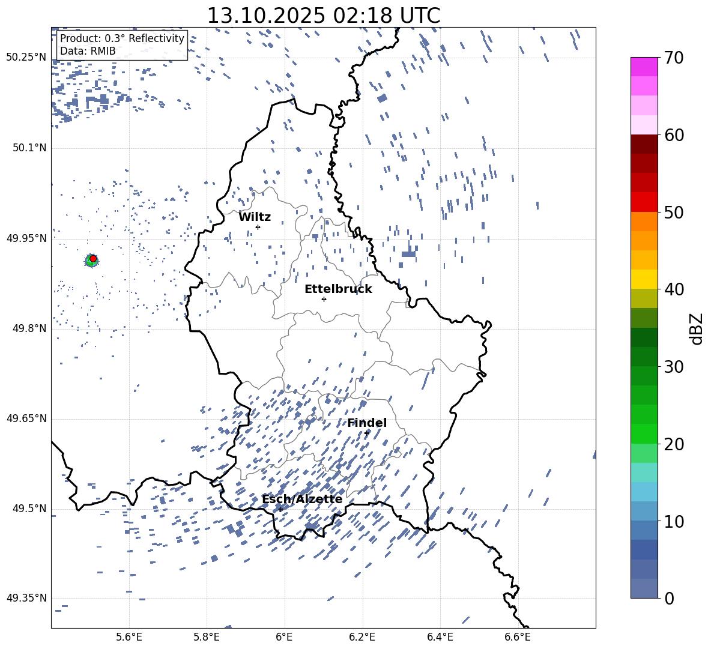711x649 pixels.
Task: Click the Data: RMIB text
Action: (x=88, y=51)
